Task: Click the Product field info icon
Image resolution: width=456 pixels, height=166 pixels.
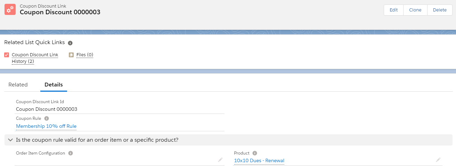Action: coord(255,153)
